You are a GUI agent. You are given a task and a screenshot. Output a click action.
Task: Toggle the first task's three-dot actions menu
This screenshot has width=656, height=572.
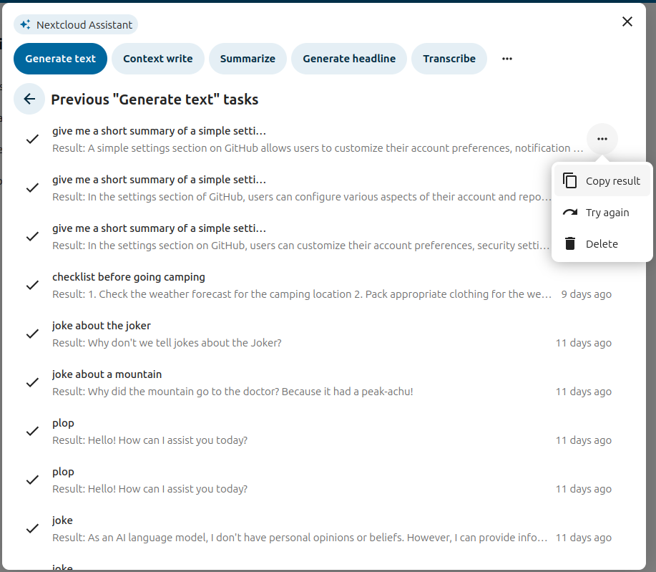[602, 139]
